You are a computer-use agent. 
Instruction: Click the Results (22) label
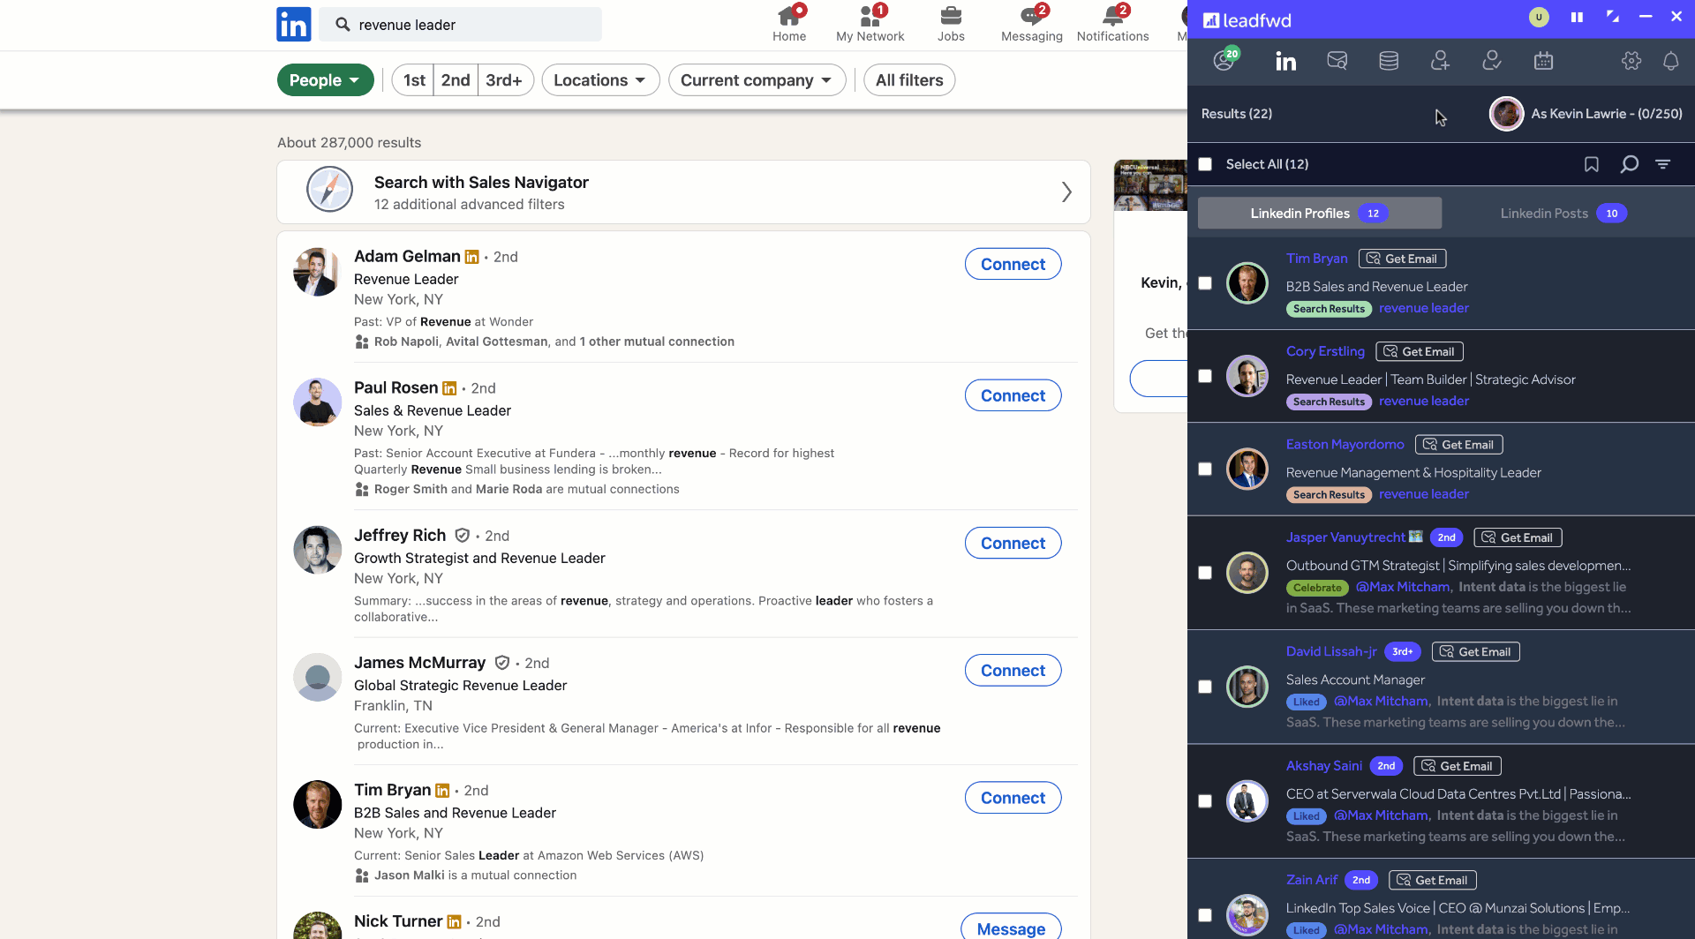click(1236, 114)
